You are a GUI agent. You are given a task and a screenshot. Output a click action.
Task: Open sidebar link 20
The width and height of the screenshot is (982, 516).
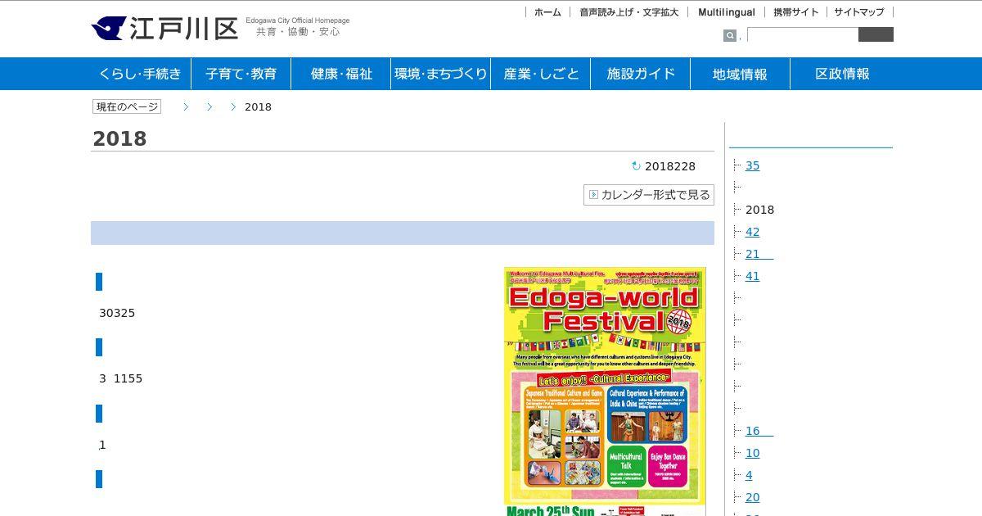click(752, 497)
